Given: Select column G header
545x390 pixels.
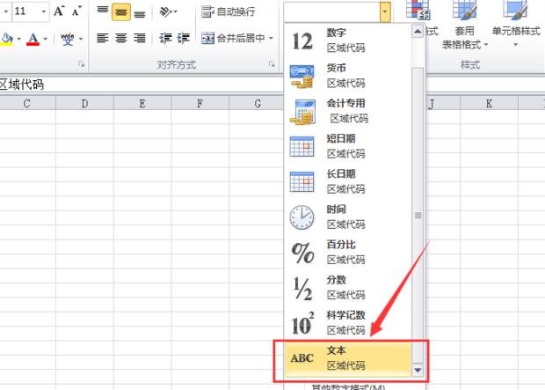Looking at the screenshot, I should click(257, 103).
